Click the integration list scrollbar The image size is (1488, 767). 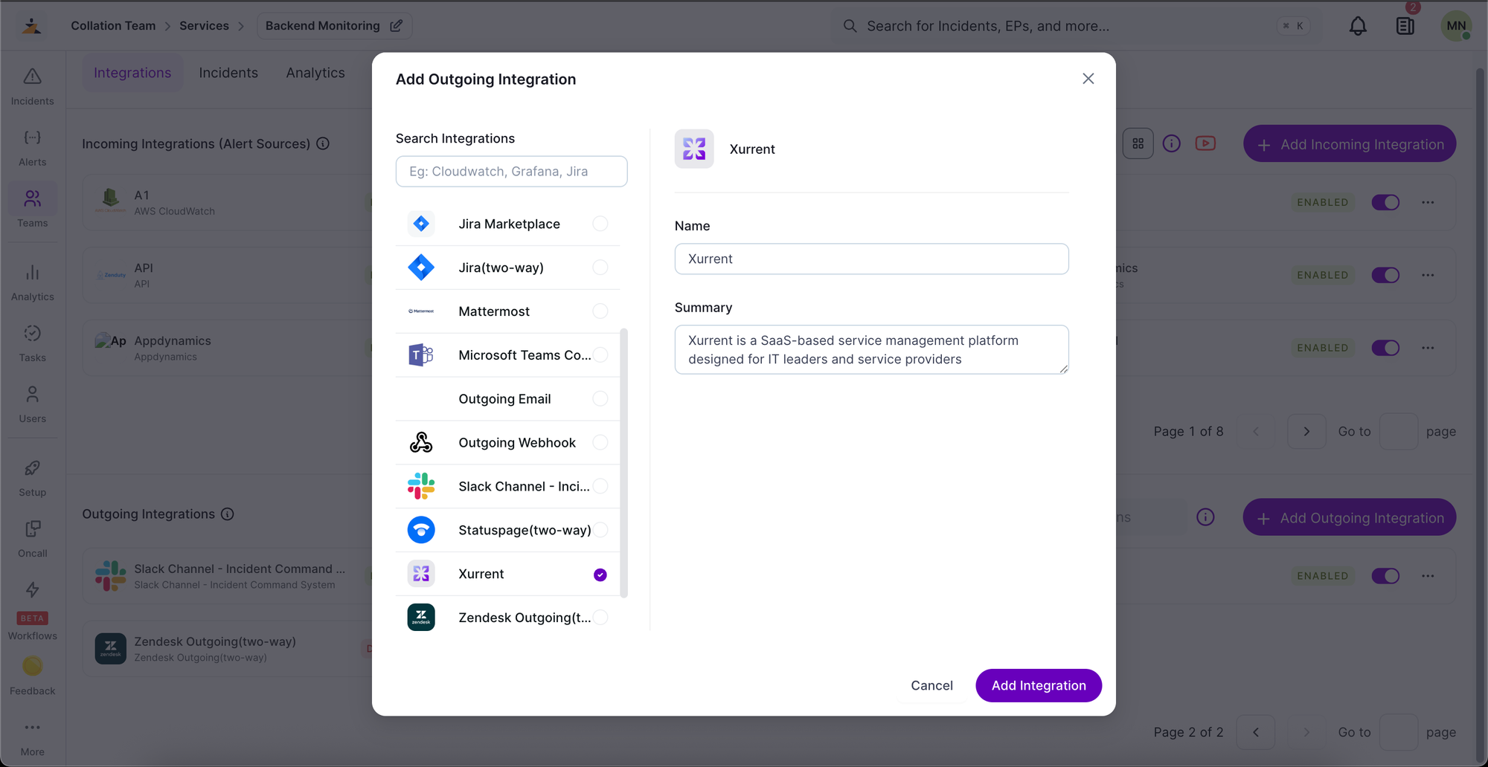623,462
